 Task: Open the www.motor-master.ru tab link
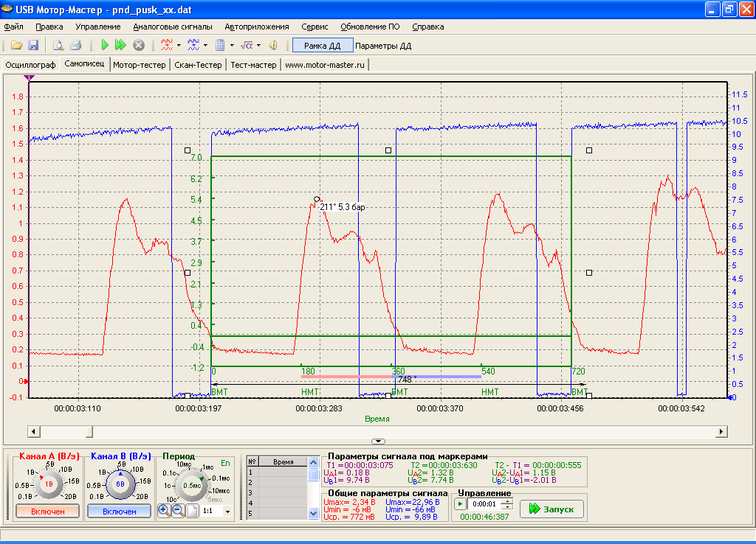[325, 65]
